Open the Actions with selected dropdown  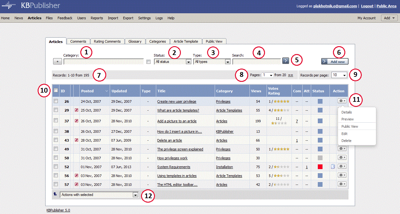99,195
